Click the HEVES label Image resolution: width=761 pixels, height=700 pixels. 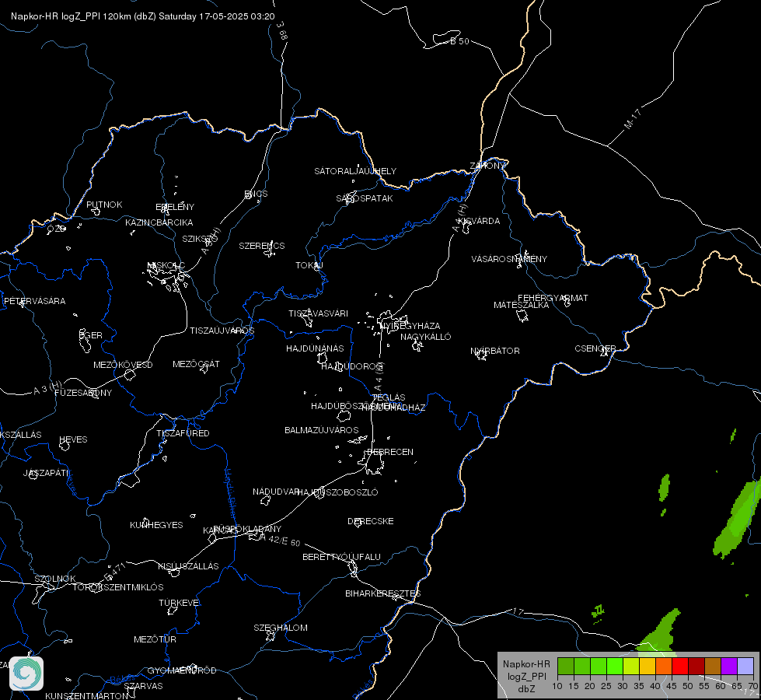[x=73, y=439]
